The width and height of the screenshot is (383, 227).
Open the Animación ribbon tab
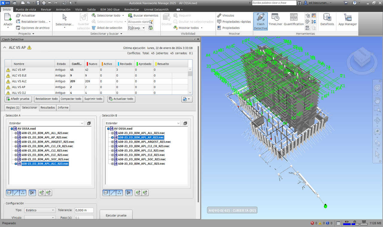[63, 9]
